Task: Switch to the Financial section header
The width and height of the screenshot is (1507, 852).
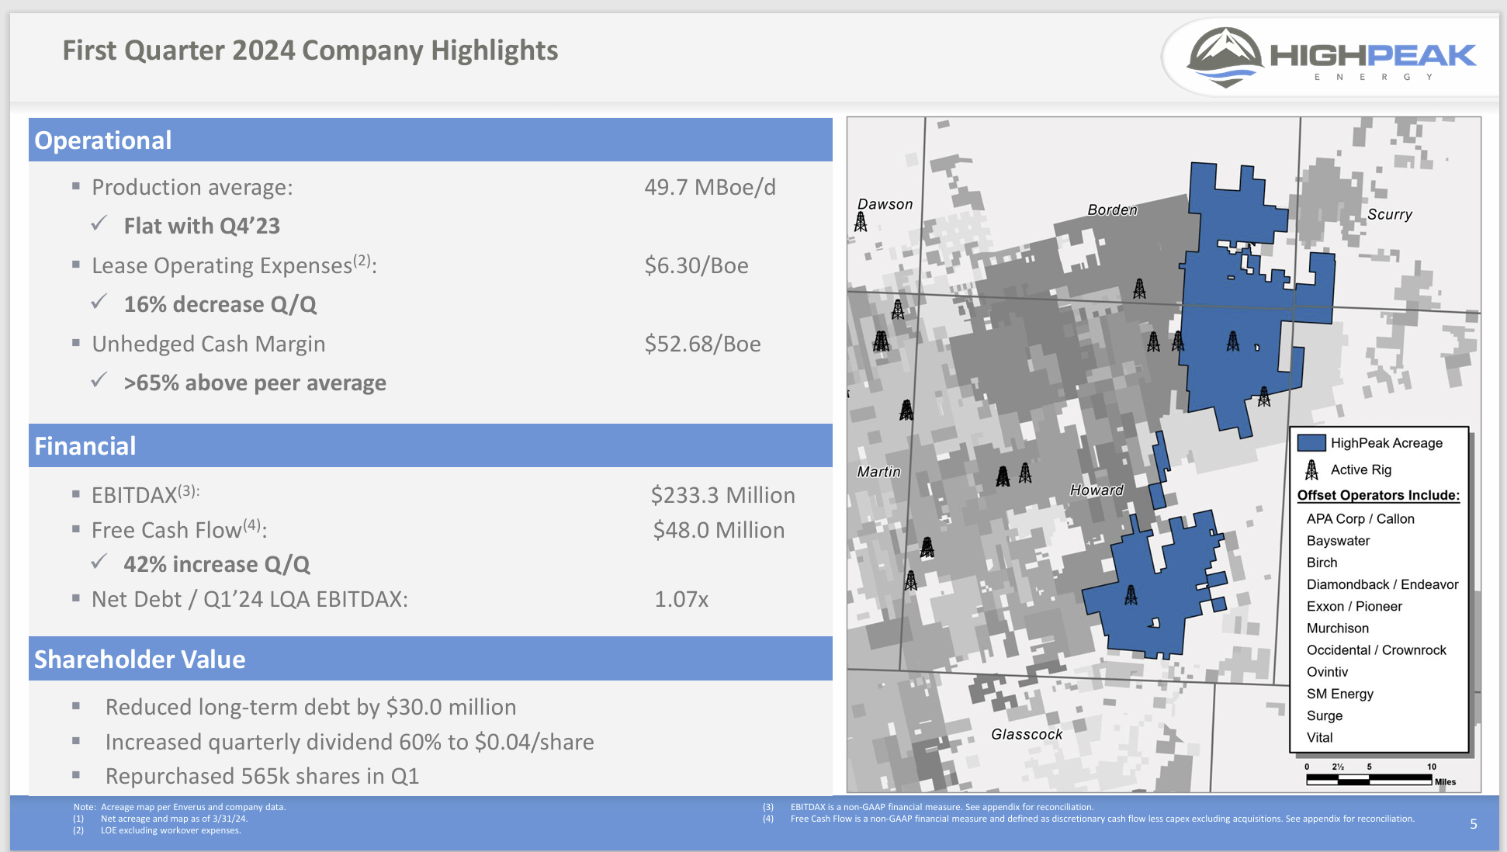Action: click(85, 445)
